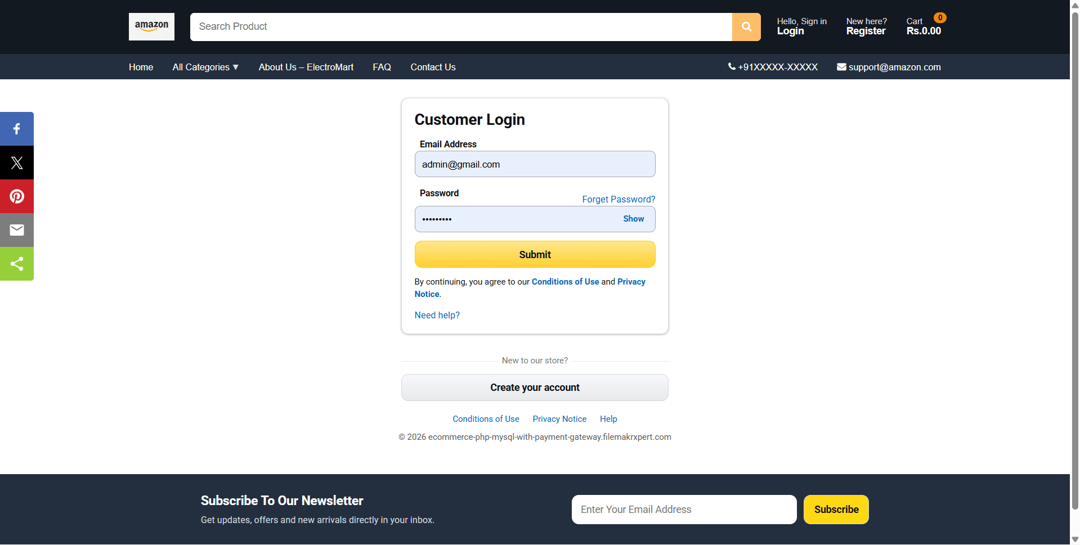Focus the Email Address input field
1080x545 pixels.
tap(535, 164)
